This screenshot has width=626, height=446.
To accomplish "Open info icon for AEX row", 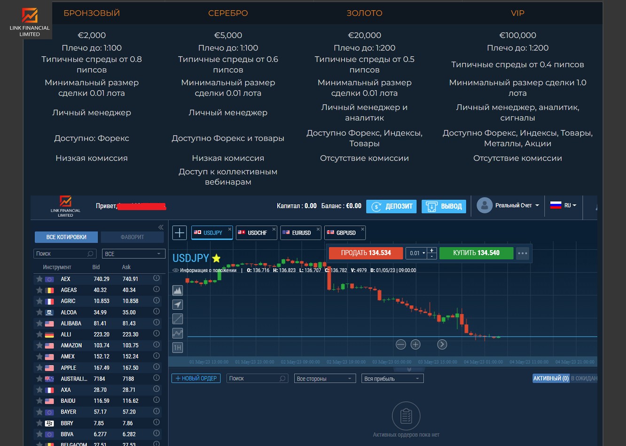I will pyautogui.click(x=156, y=278).
